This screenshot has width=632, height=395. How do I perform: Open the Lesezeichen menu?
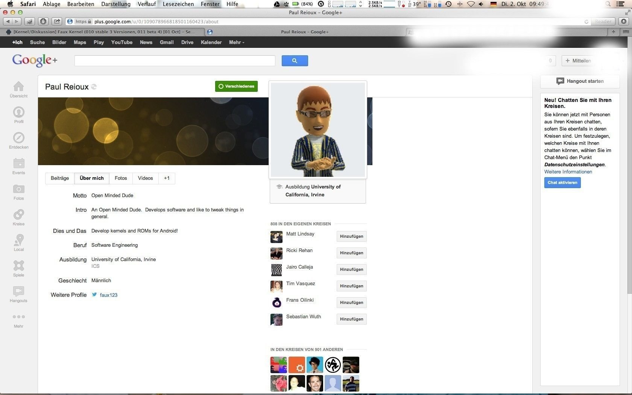click(x=178, y=4)
